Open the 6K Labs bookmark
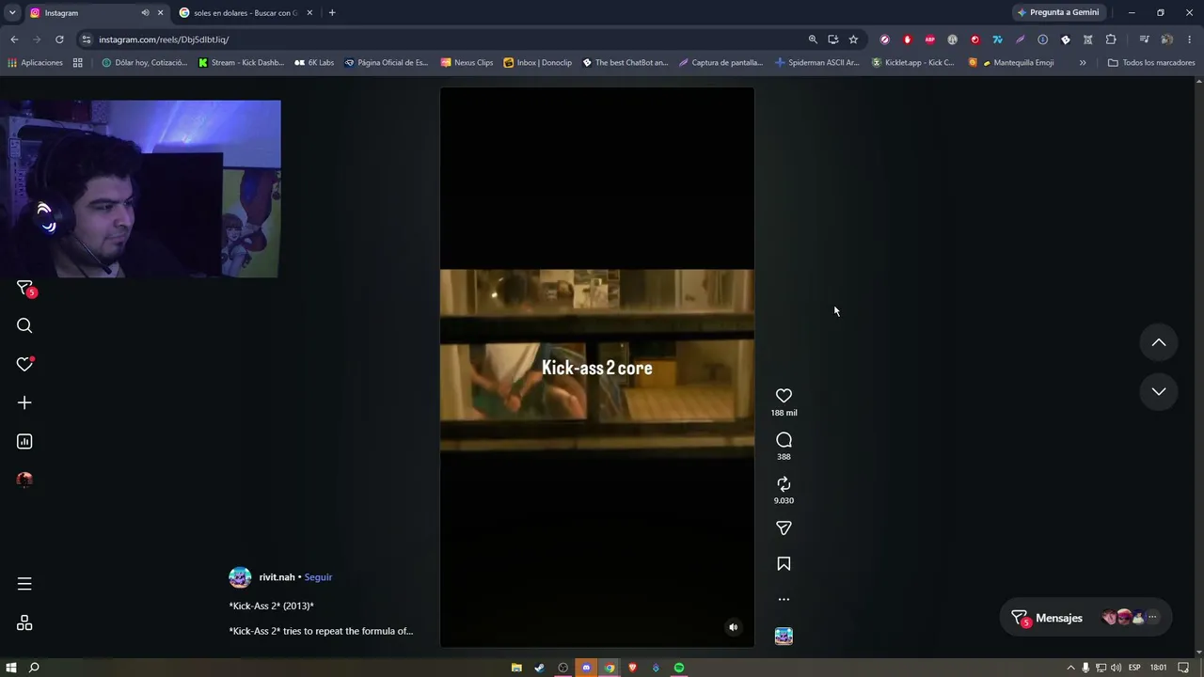 pyautogui.click(x=314, y=63)
